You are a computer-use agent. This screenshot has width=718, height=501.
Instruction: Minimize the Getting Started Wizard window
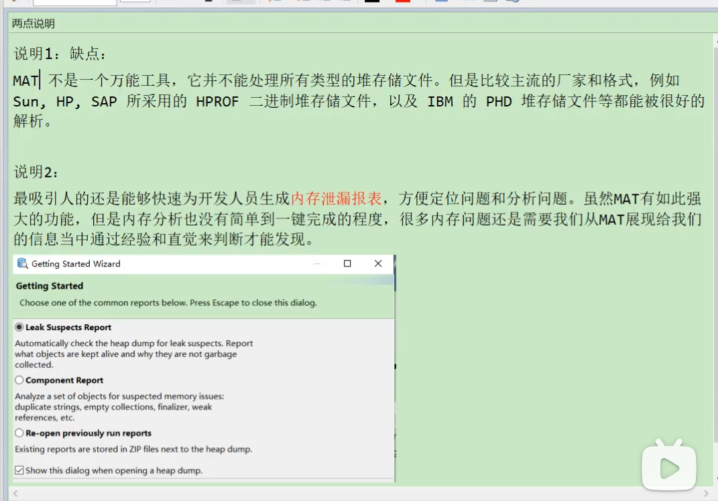point(317,263)
